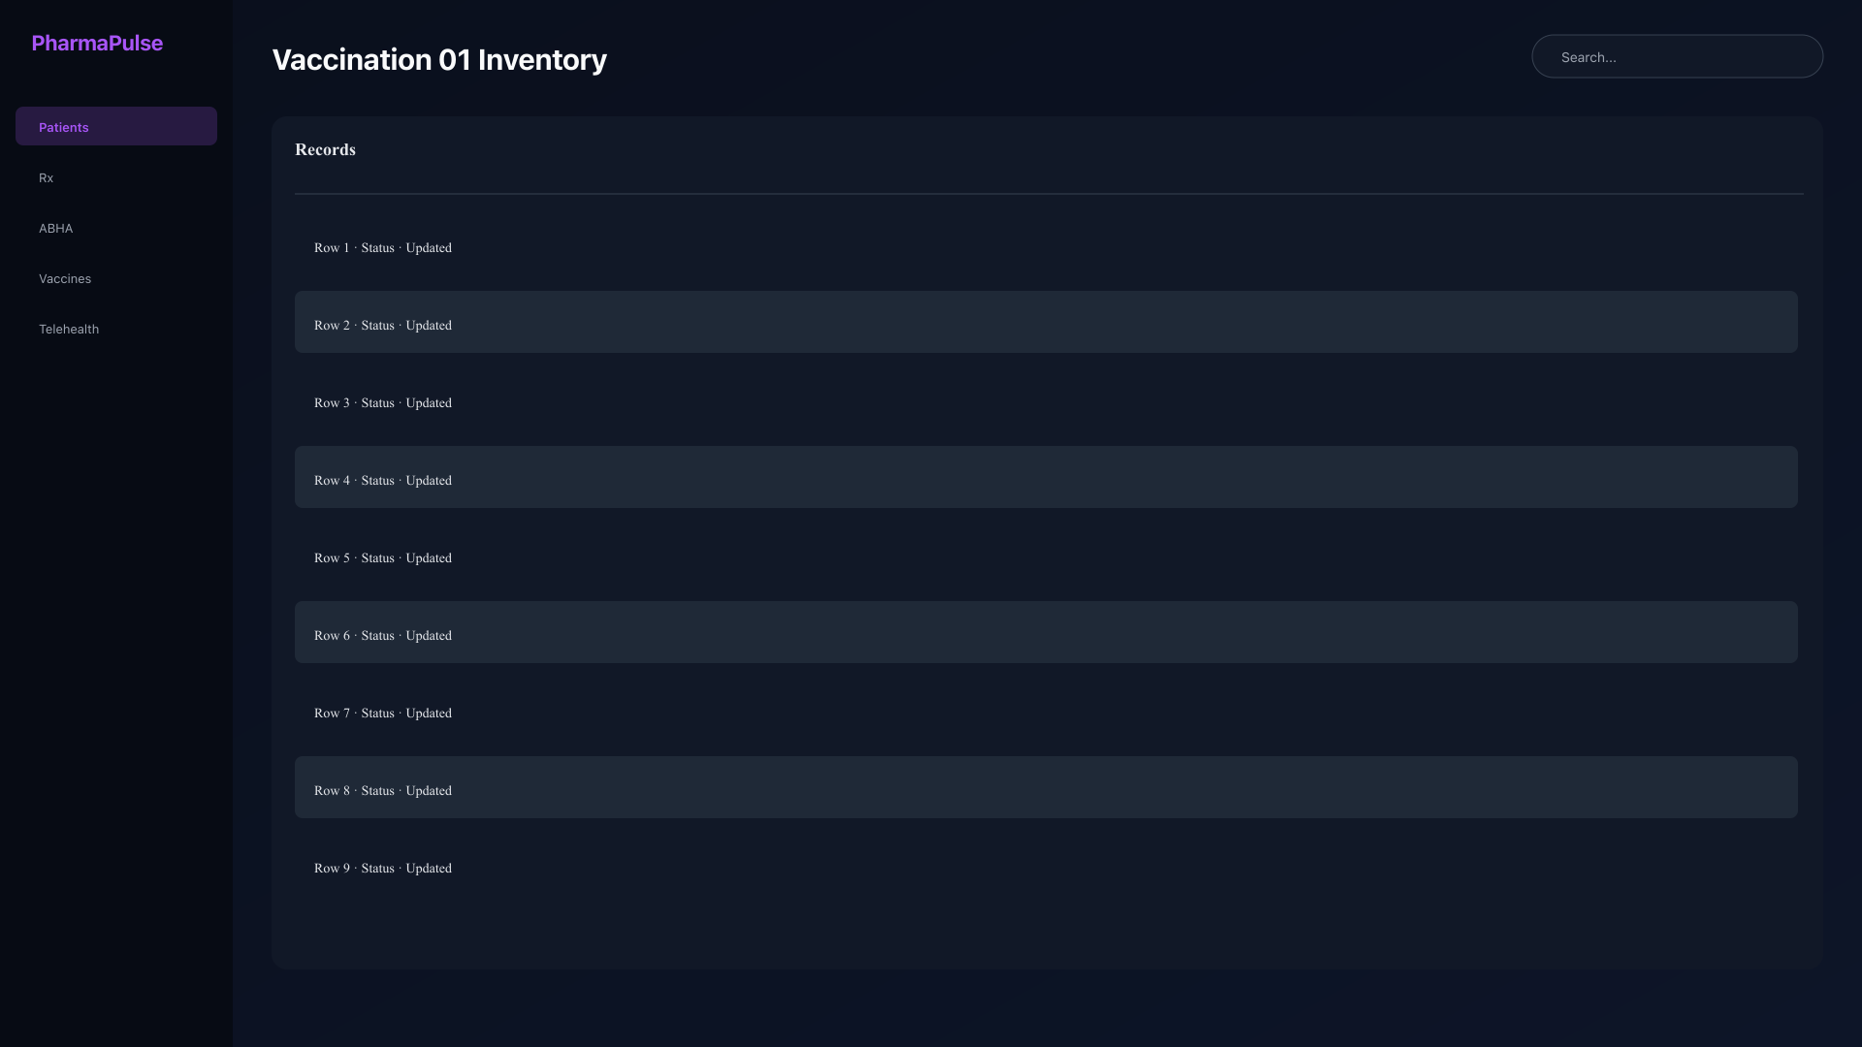Select Row 2 record

pyautogui.click(x=1045, y=322)
